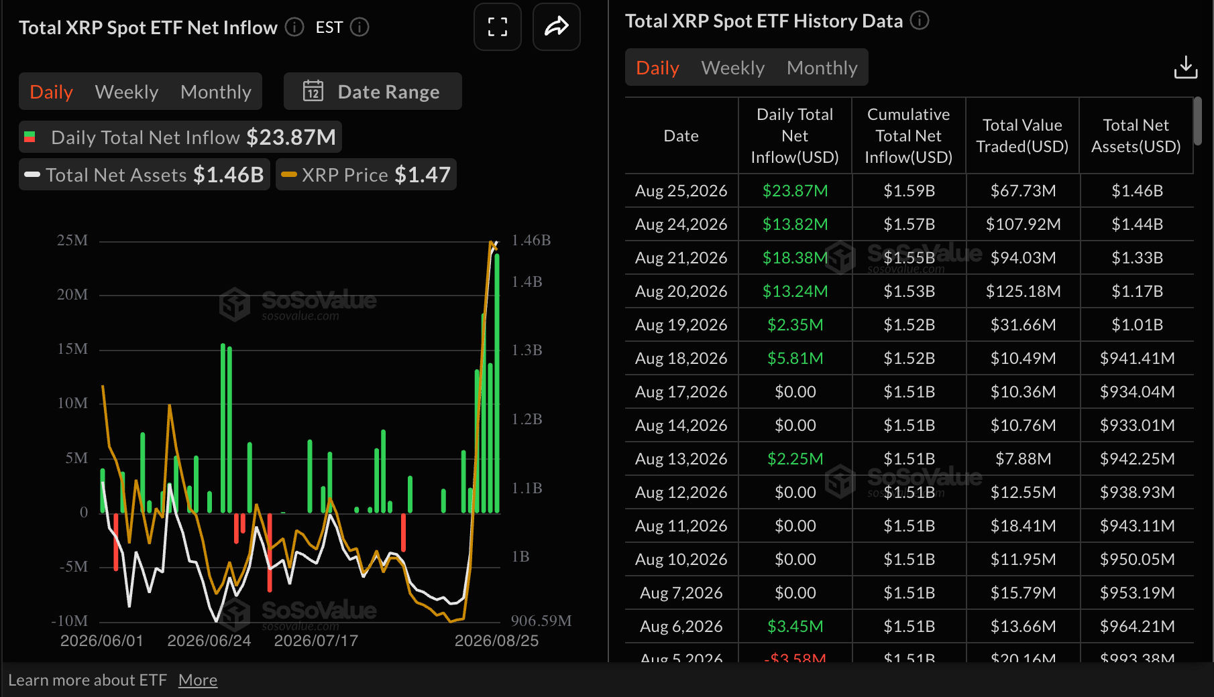
Task: Click the $941.41M net assets cell
Action: (x=1138, y=358)
